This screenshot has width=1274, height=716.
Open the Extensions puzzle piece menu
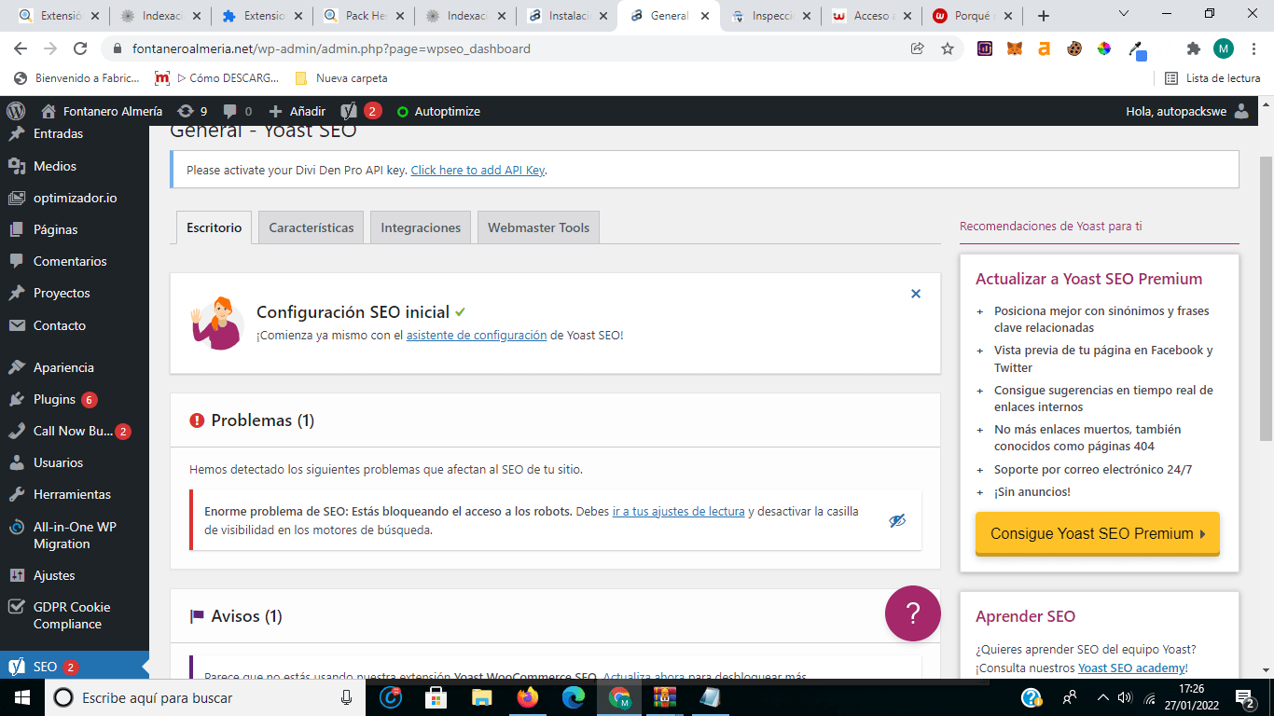[x=1194, y=48]
